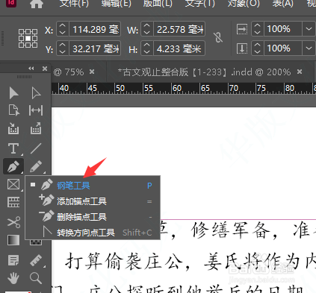Click the Y position value field
Viewport: 316px width, 293px height.
95,48
